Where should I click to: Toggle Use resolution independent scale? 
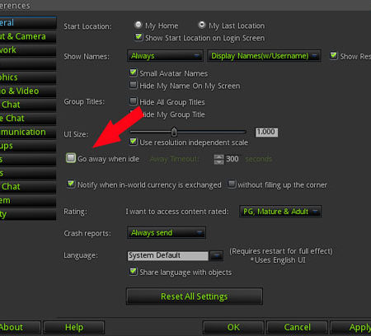click(134, 142)
